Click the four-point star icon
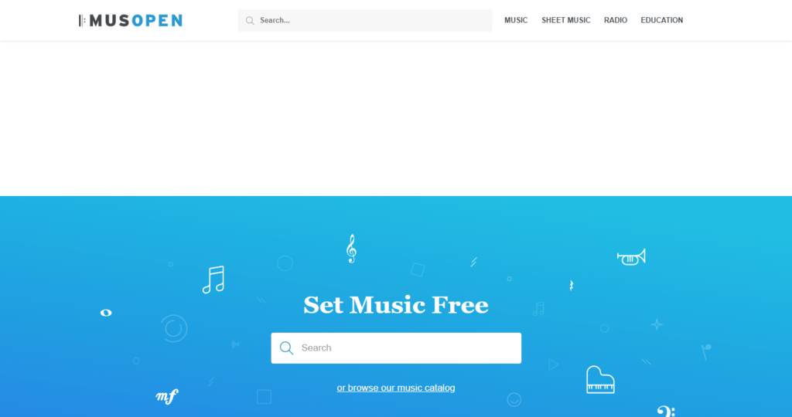The image size is (792, 417). point(657,325)
